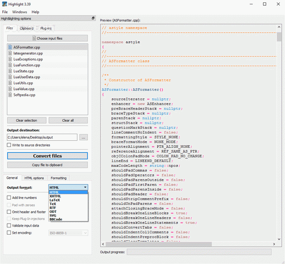Click the LuaUserData.cpp file icon
Image resolution: width=285 pixels, height=264 pixels.
point(10,77)
